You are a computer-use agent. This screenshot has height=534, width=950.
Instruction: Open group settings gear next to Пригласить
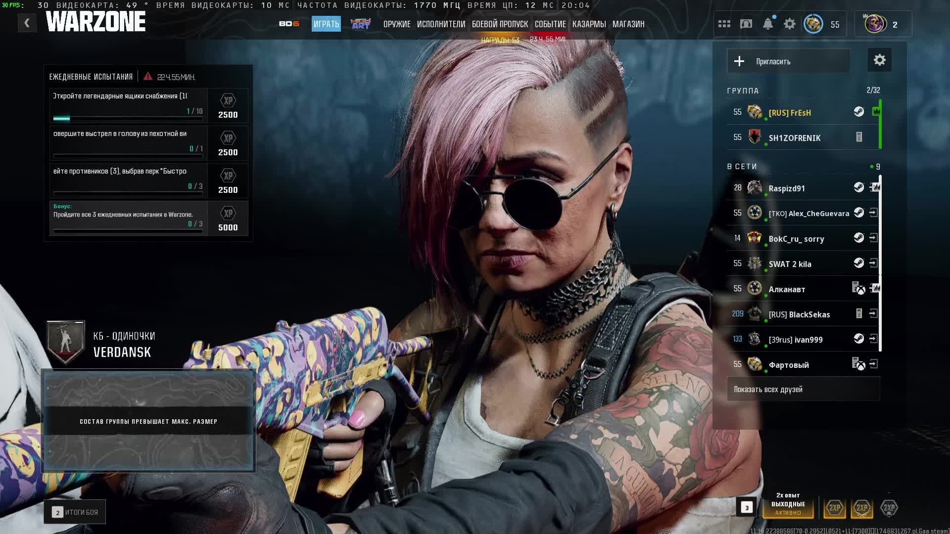click(x=879, y=60)
